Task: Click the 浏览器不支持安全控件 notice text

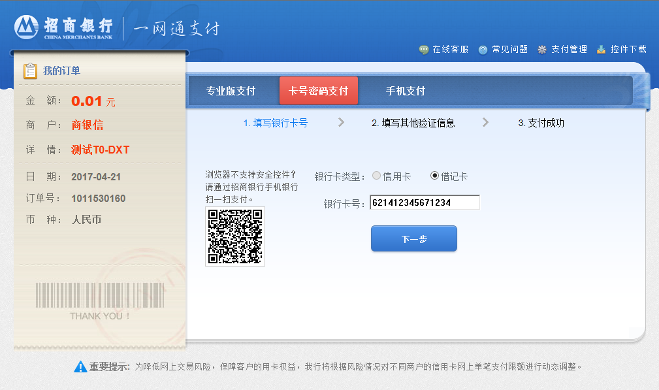Action: [251, 187]
